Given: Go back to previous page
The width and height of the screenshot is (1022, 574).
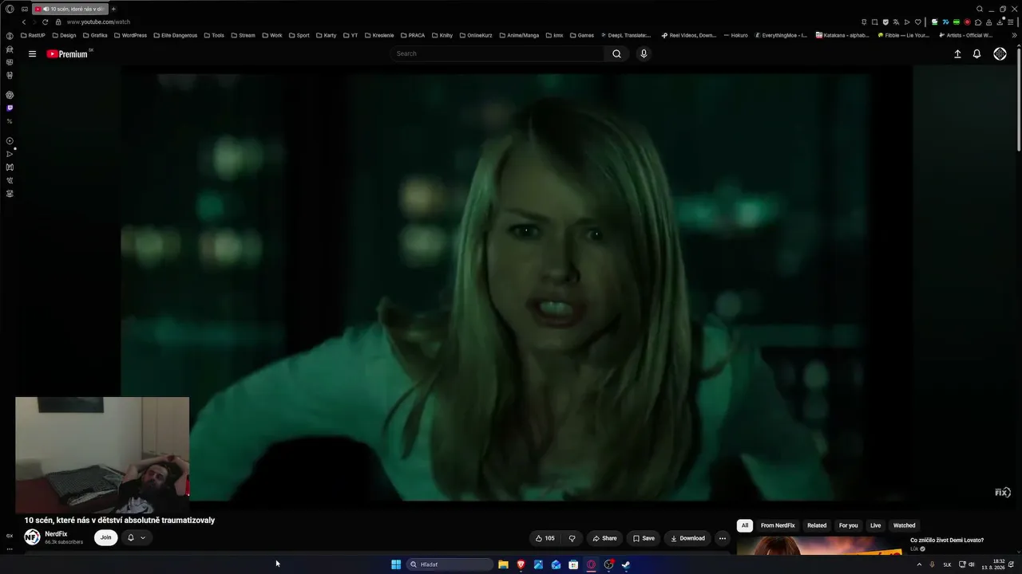Looking at the screenshot, I should tap(24, 22).
